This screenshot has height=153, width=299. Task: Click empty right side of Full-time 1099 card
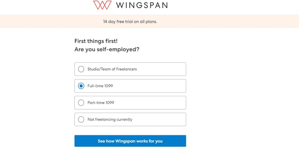click(x=160, y=86)
